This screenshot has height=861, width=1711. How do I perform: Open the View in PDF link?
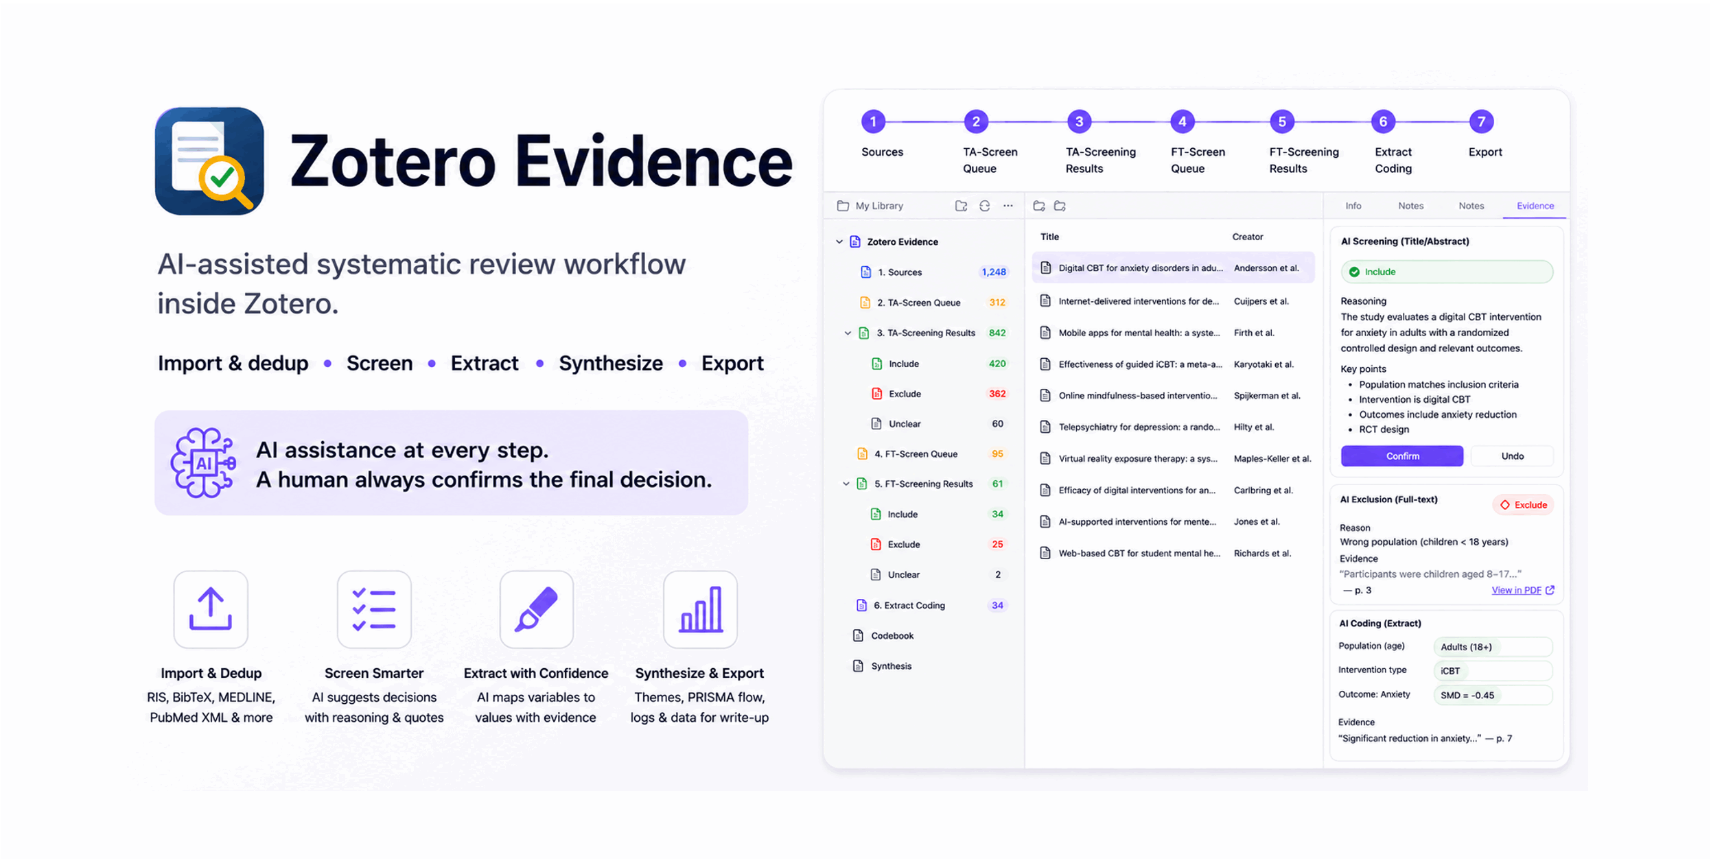click(1522, 590)
